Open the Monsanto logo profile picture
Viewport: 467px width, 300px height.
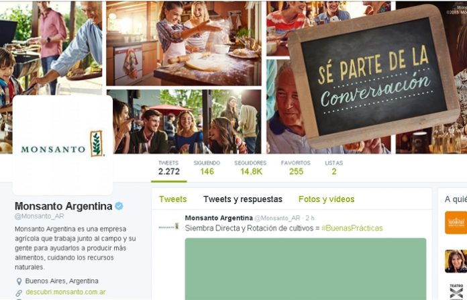(62, 145)
